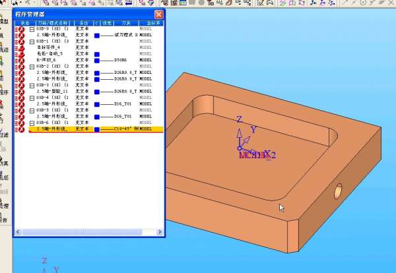Image resolution: width=396 pixels, height=273 pixels.
Task: Click blue color swatch in 试刀程式 row
Action: [x=97, y=36]
